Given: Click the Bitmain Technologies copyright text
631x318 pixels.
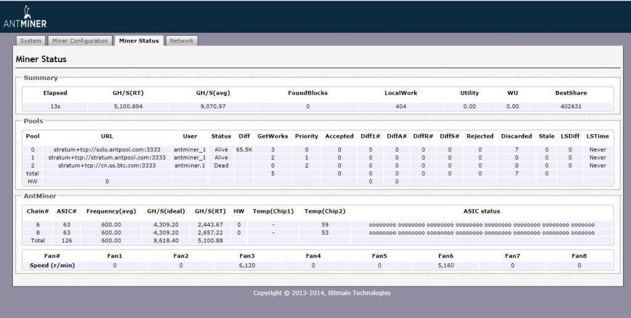Looking at the screenshot, I should pos(322,293).
